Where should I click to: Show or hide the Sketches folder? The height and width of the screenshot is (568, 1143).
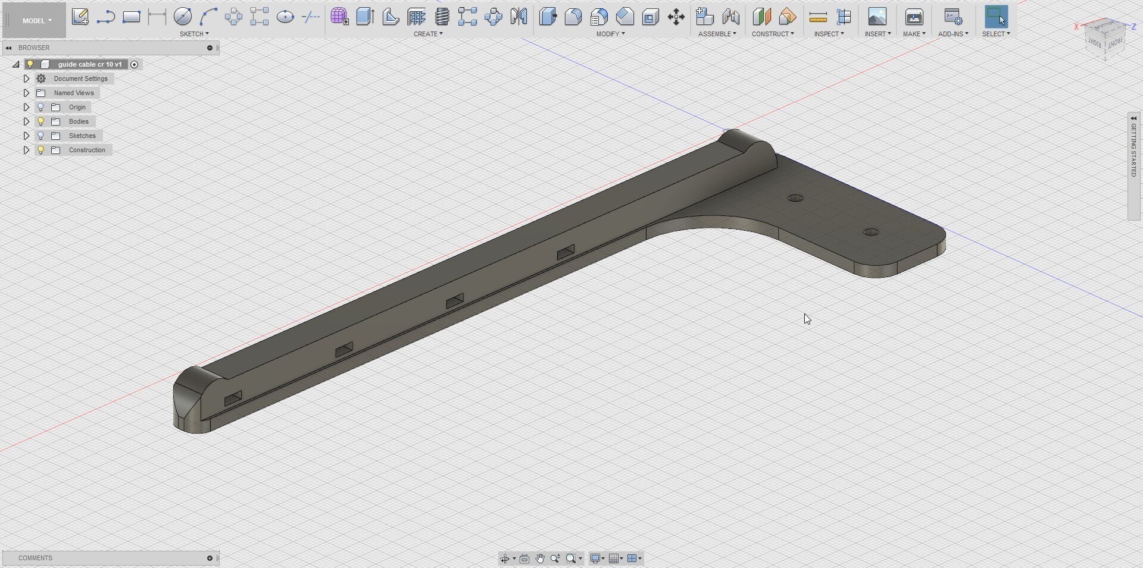tap(41, 136)
